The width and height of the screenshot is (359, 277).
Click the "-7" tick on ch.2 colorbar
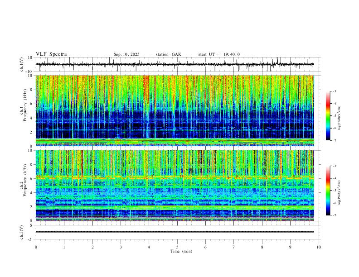tap(334, 215)
